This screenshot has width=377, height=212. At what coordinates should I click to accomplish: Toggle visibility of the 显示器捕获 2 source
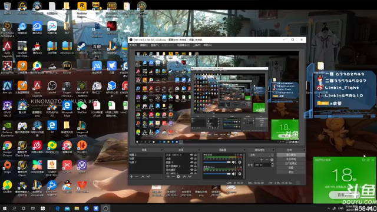click(191, 166)
